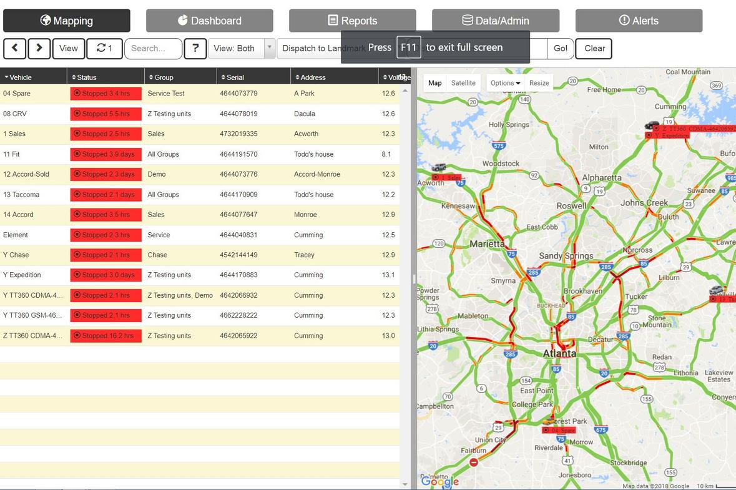Select the 13 Taccoma vehicle row
The width and height of the screenshot is (736, 490).
click(x=200, y=194)
